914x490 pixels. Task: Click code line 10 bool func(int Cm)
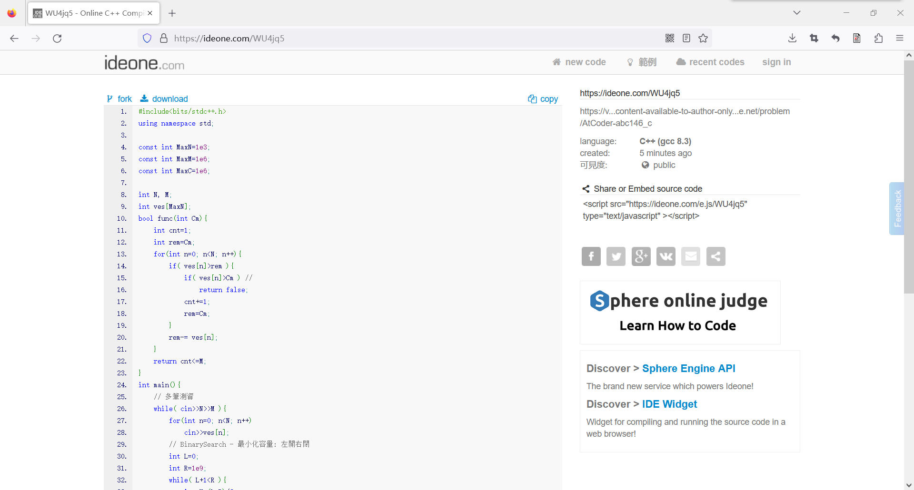point(173,218)
